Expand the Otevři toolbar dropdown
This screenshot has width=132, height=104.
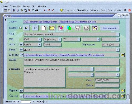(118, 10)
